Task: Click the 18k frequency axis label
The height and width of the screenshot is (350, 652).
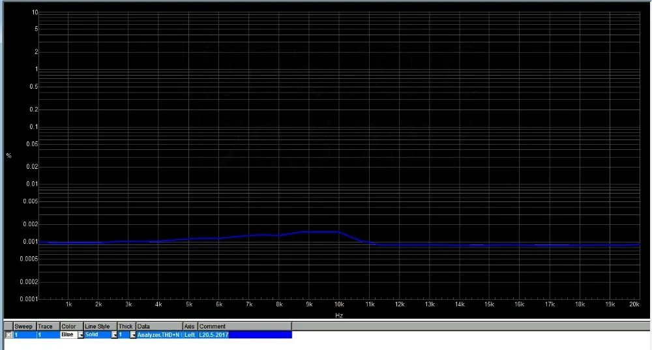Action: tap(580, 304)
